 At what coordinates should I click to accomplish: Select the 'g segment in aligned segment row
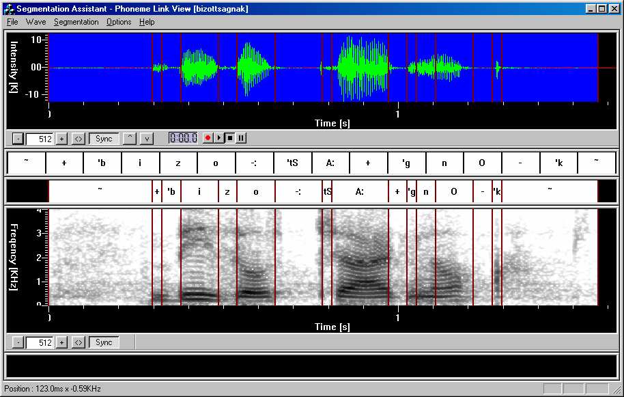pyautogui.click(x=412, y=191)
